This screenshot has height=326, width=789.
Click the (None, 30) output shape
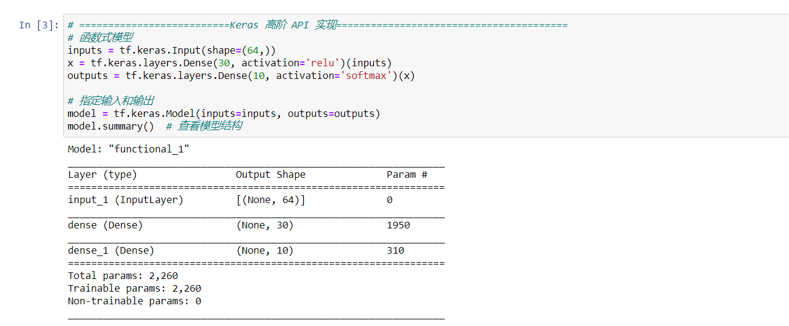(265, 225)
